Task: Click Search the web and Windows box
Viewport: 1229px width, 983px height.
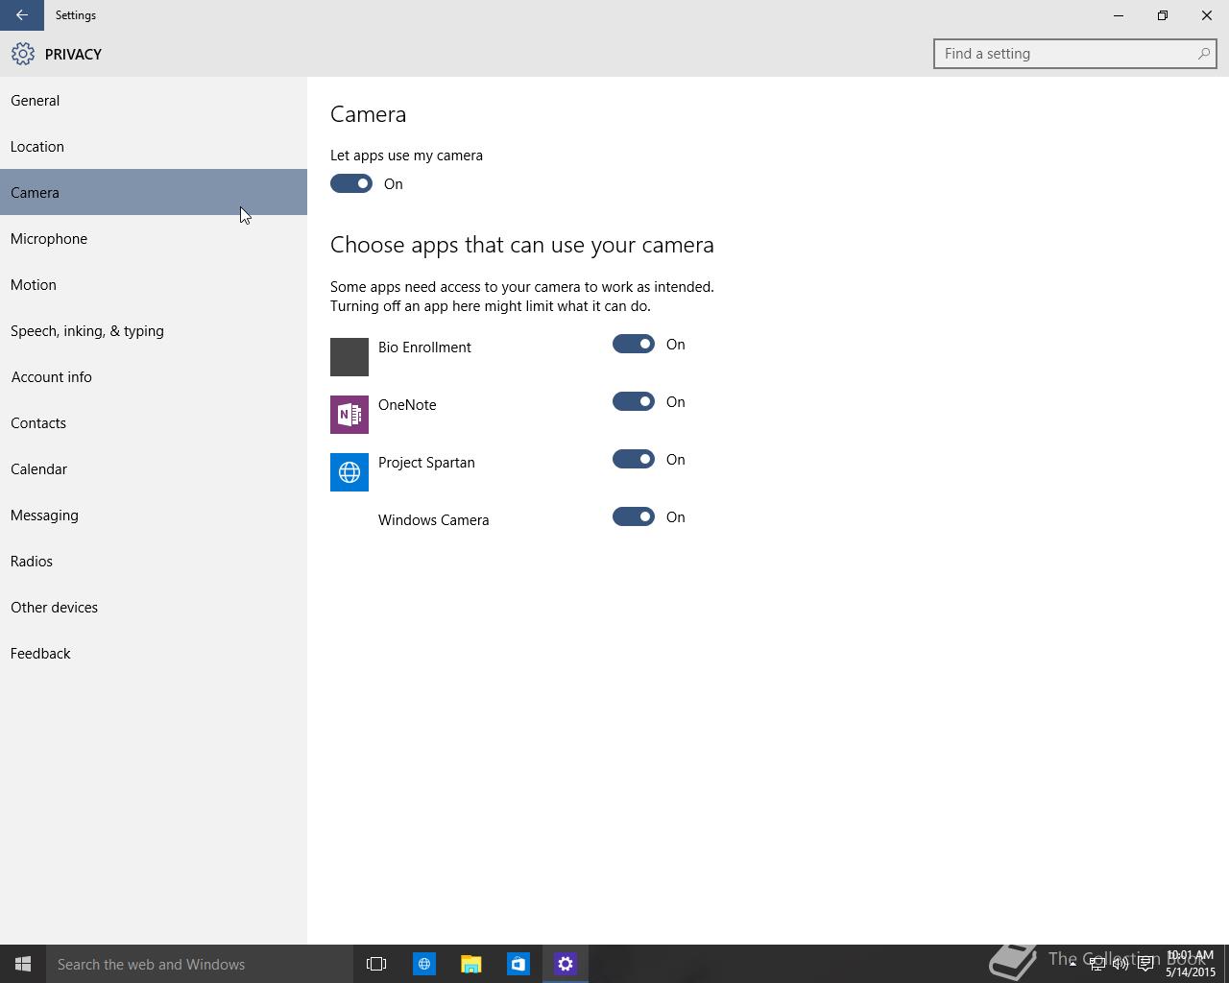Action: tap(200, 964)
